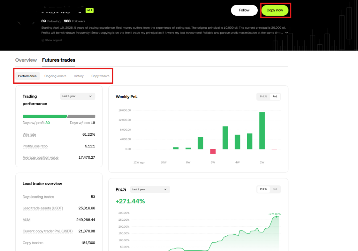The image size is (358, 251).
Task: Select the Futures trades tab
Action: pyautogui.click(x=58, y=60)
